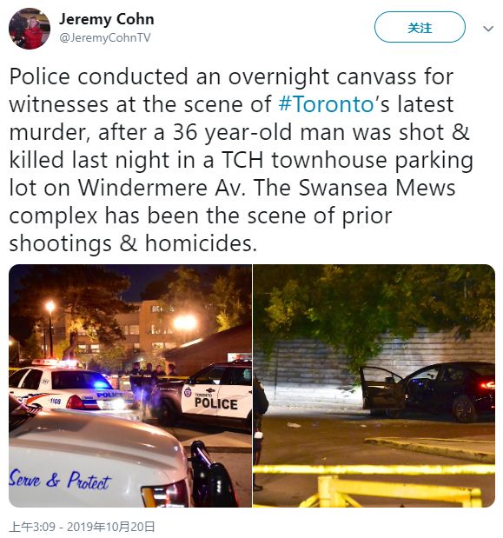The image size is (503, 538).
Task: Click the word homicides ending the tweet
Action: pyautogui.click(x=201, y=243)
